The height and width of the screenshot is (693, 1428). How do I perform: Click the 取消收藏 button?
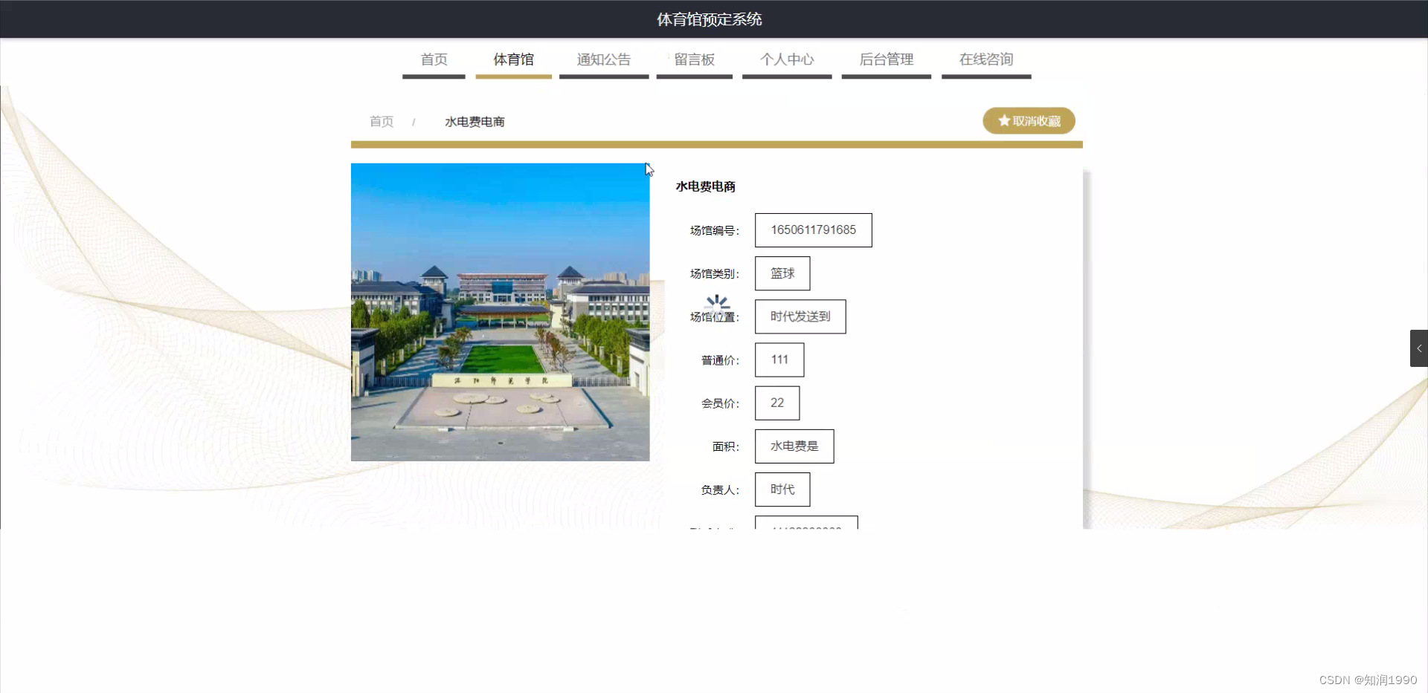[1029, 120]
